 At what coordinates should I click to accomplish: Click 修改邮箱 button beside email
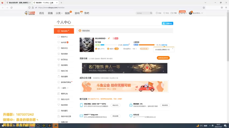click(x=115, y=116)
